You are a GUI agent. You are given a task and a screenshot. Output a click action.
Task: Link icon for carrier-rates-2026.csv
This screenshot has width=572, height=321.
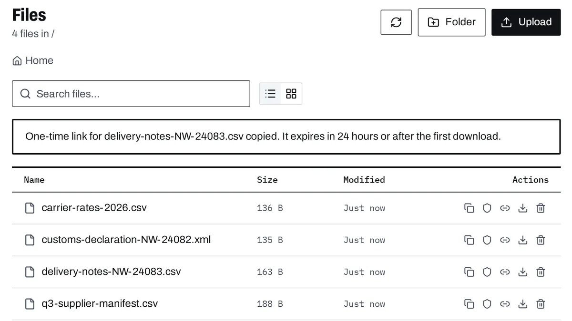click(505, 208)
